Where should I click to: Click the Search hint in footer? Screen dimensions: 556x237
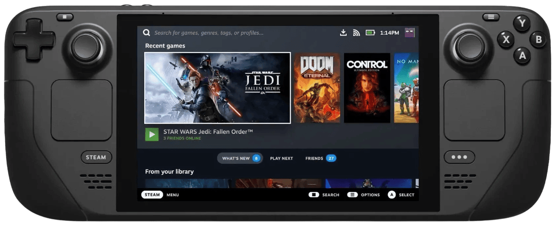coord(324,195)
